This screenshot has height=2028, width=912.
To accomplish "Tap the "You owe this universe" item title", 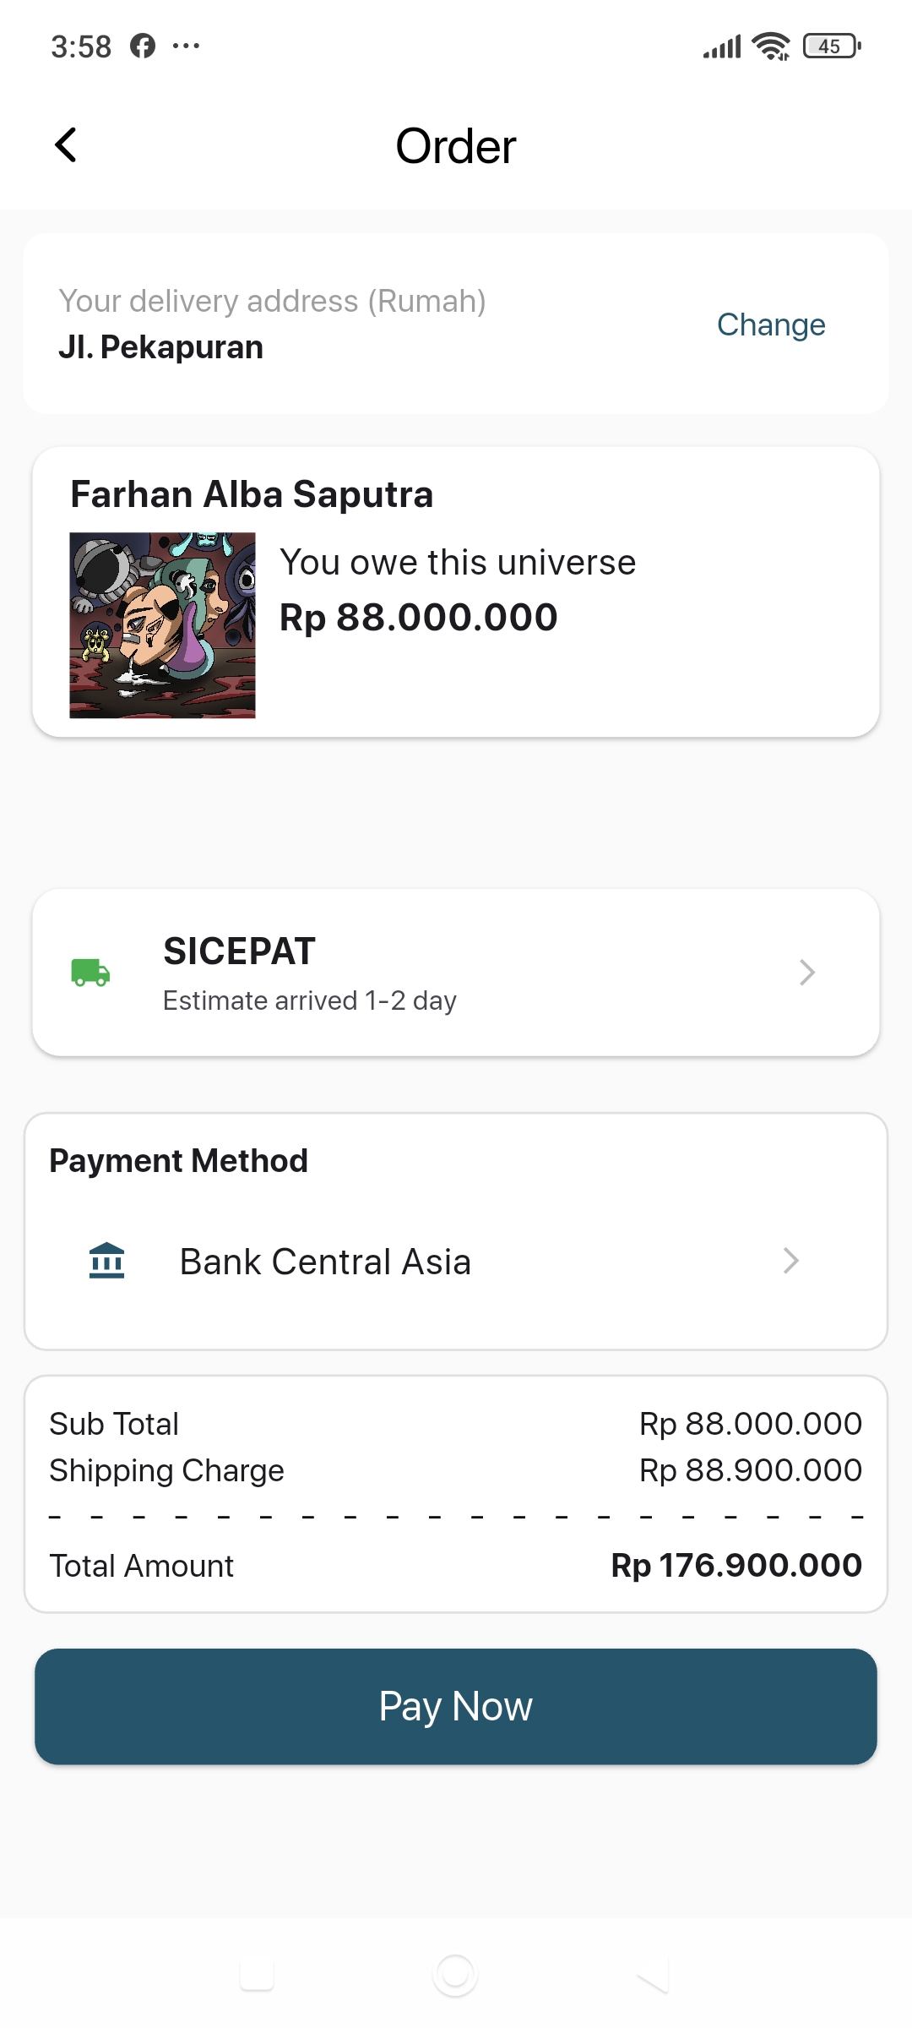I will pyautogui.click(x=458, y=563).
